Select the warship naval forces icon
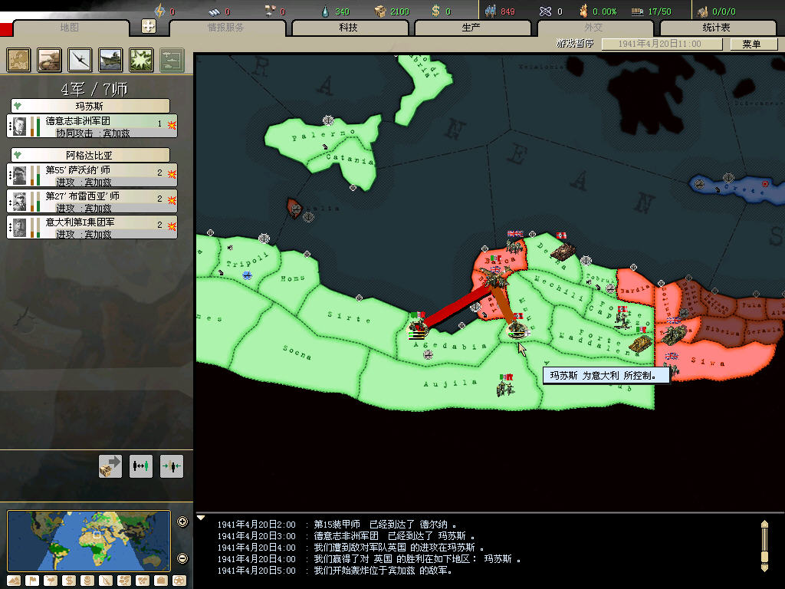 click(x=110, y=60)
